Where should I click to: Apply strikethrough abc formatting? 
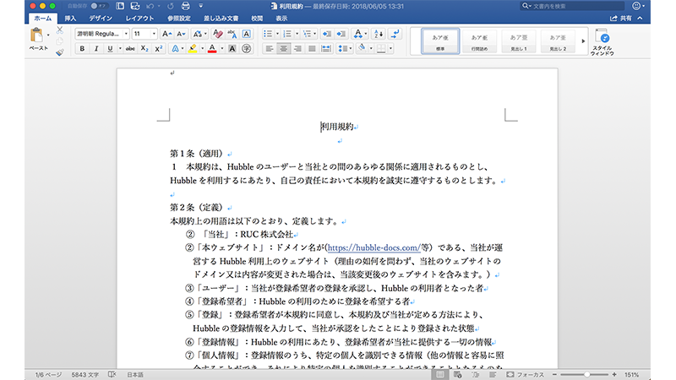point(130,49)
